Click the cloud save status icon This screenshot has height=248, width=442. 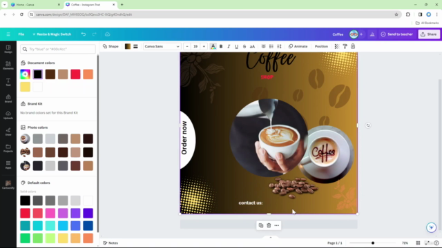coord(108,34)
